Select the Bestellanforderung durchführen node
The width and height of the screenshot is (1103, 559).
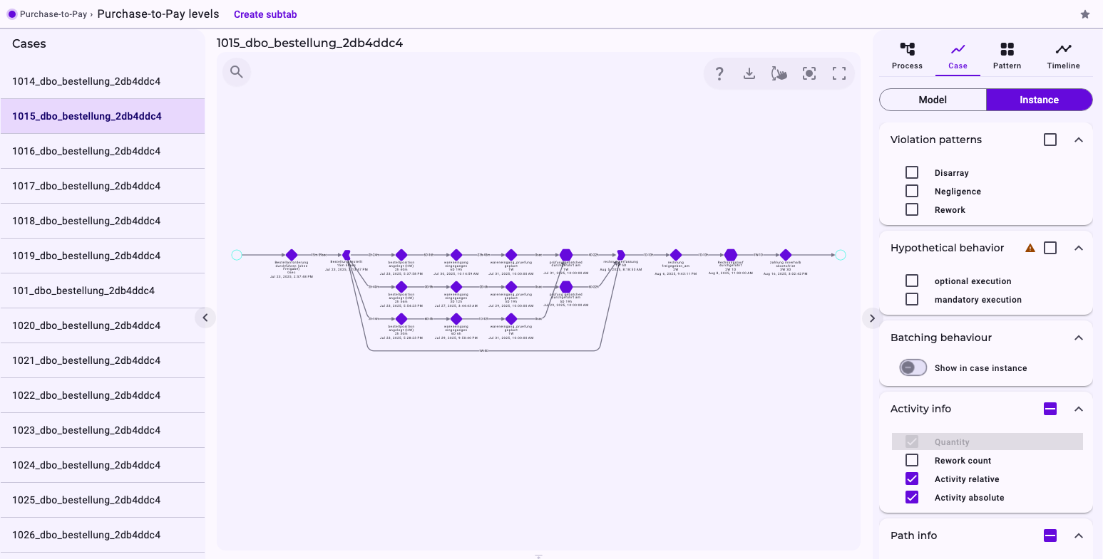291,255
